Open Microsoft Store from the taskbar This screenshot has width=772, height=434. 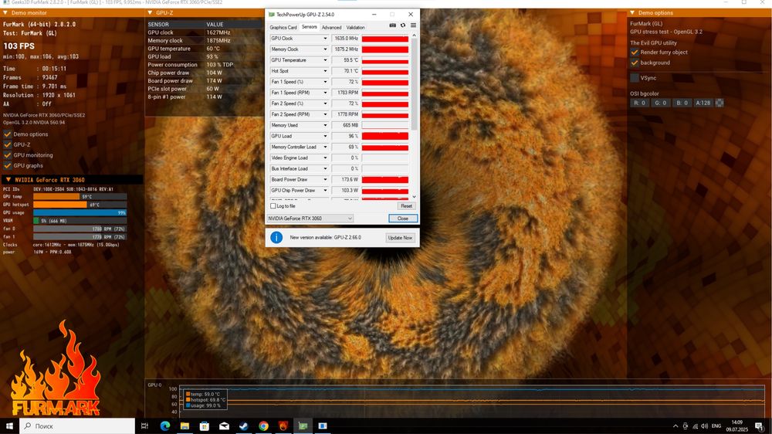[205, 426]
